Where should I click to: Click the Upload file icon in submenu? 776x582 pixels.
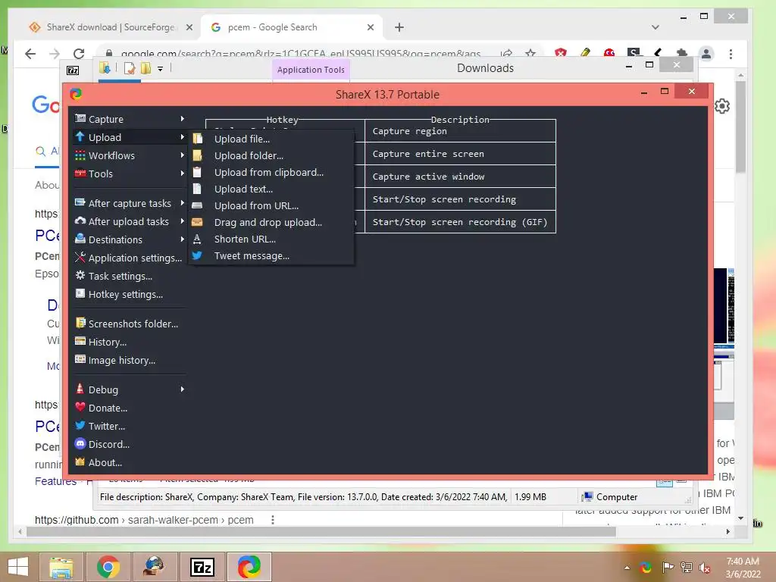coord(198,139)
